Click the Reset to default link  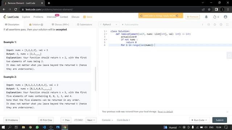click(165, 112)
